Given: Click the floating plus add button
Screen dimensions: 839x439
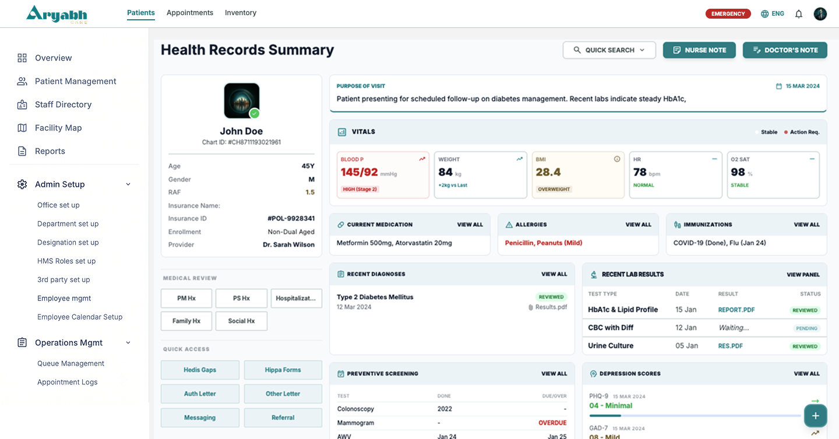Looking at the screenshot, I should 816,416.
